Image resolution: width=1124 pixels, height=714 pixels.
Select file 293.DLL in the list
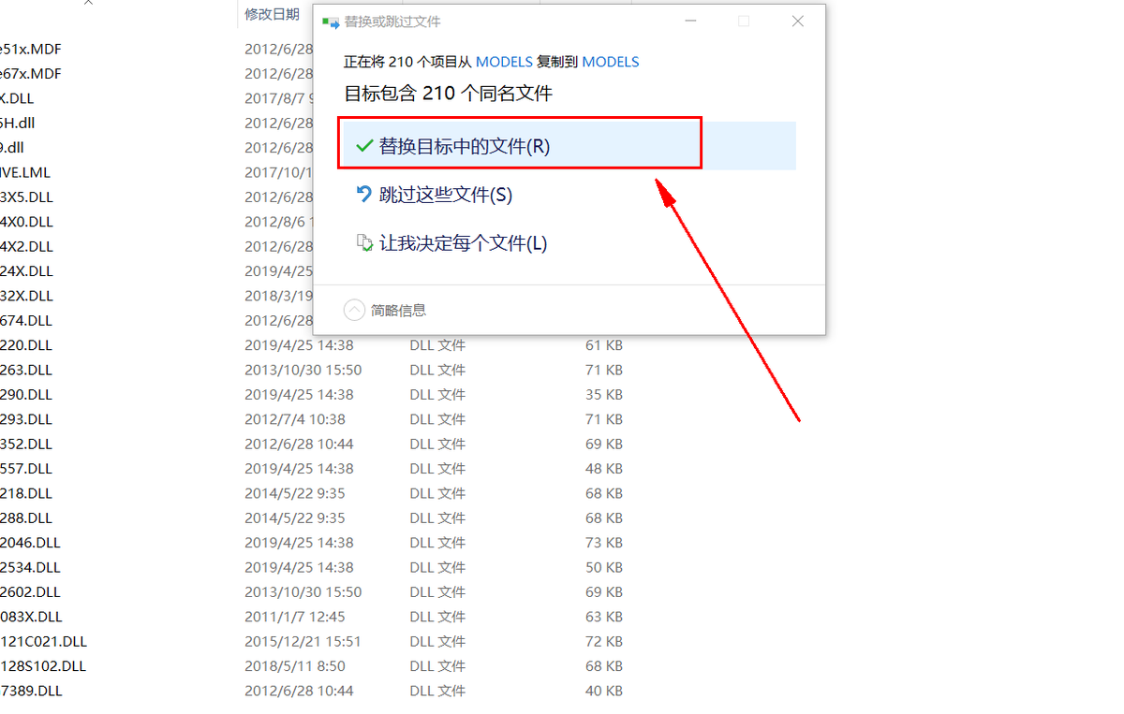point(26,419)
